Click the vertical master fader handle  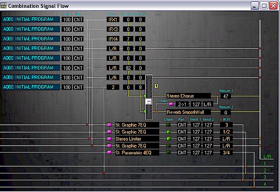(148, 106)
